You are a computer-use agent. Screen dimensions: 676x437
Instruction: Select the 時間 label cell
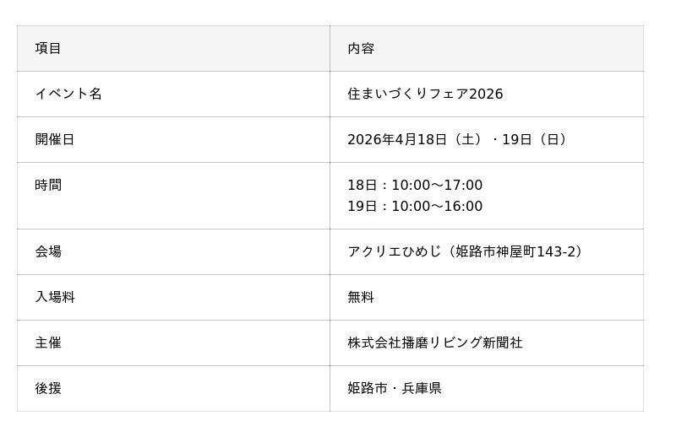[48, 185]
